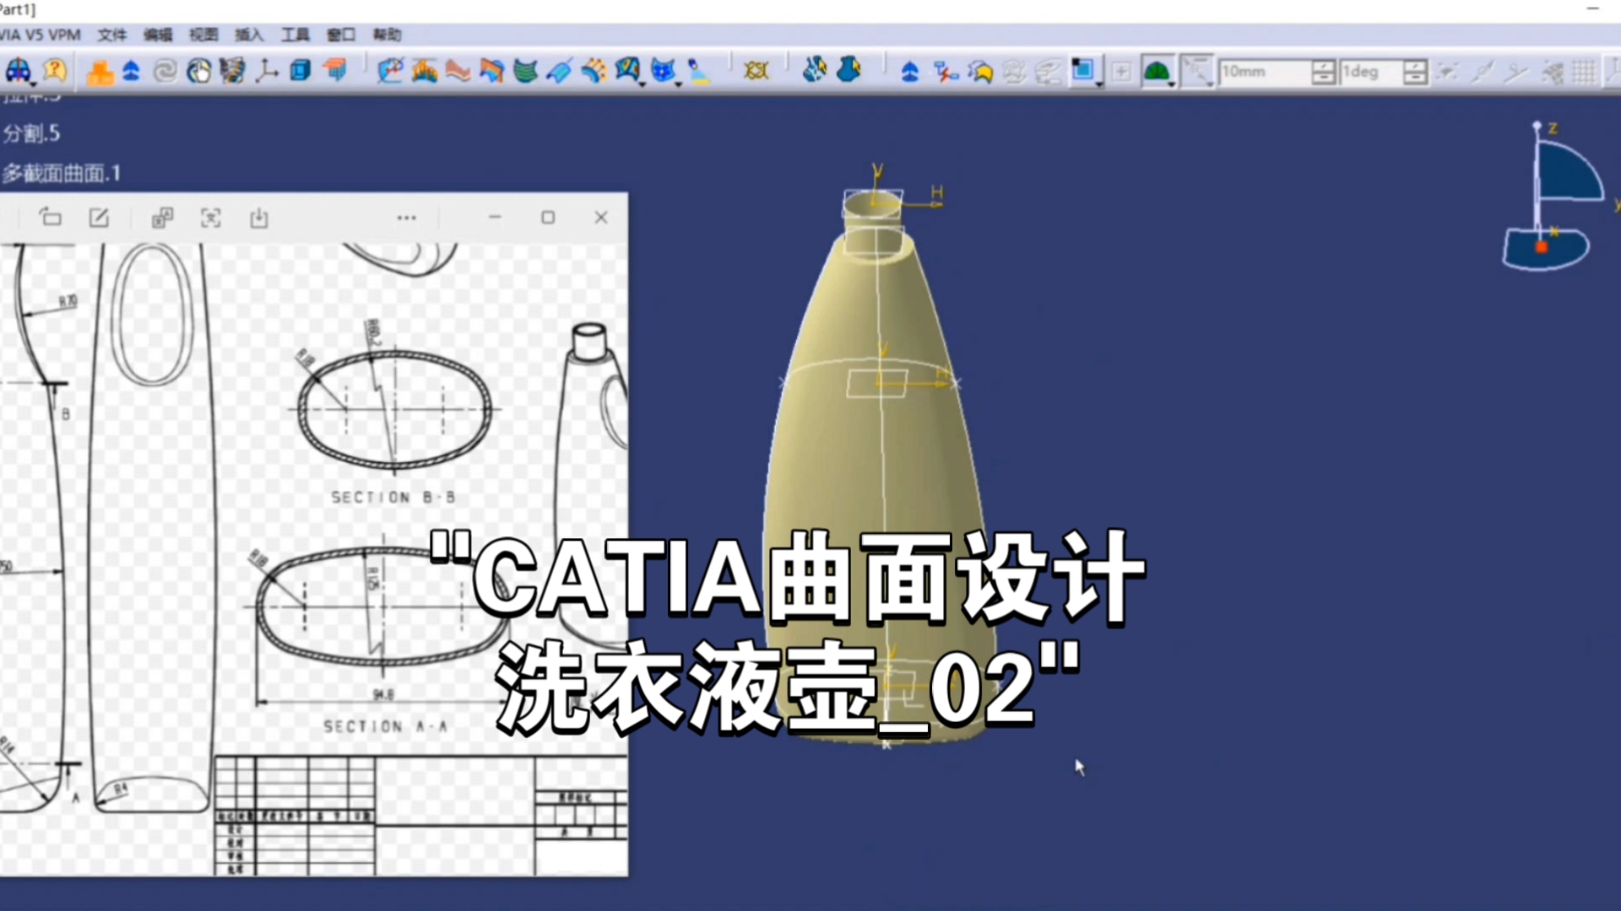Open dropdown of blue grid-point surface tool
The width and height of the screenshot is (1621, 911).
pos(678,84)
